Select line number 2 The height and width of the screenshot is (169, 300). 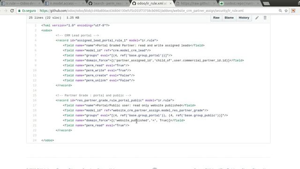click(36, 31)
